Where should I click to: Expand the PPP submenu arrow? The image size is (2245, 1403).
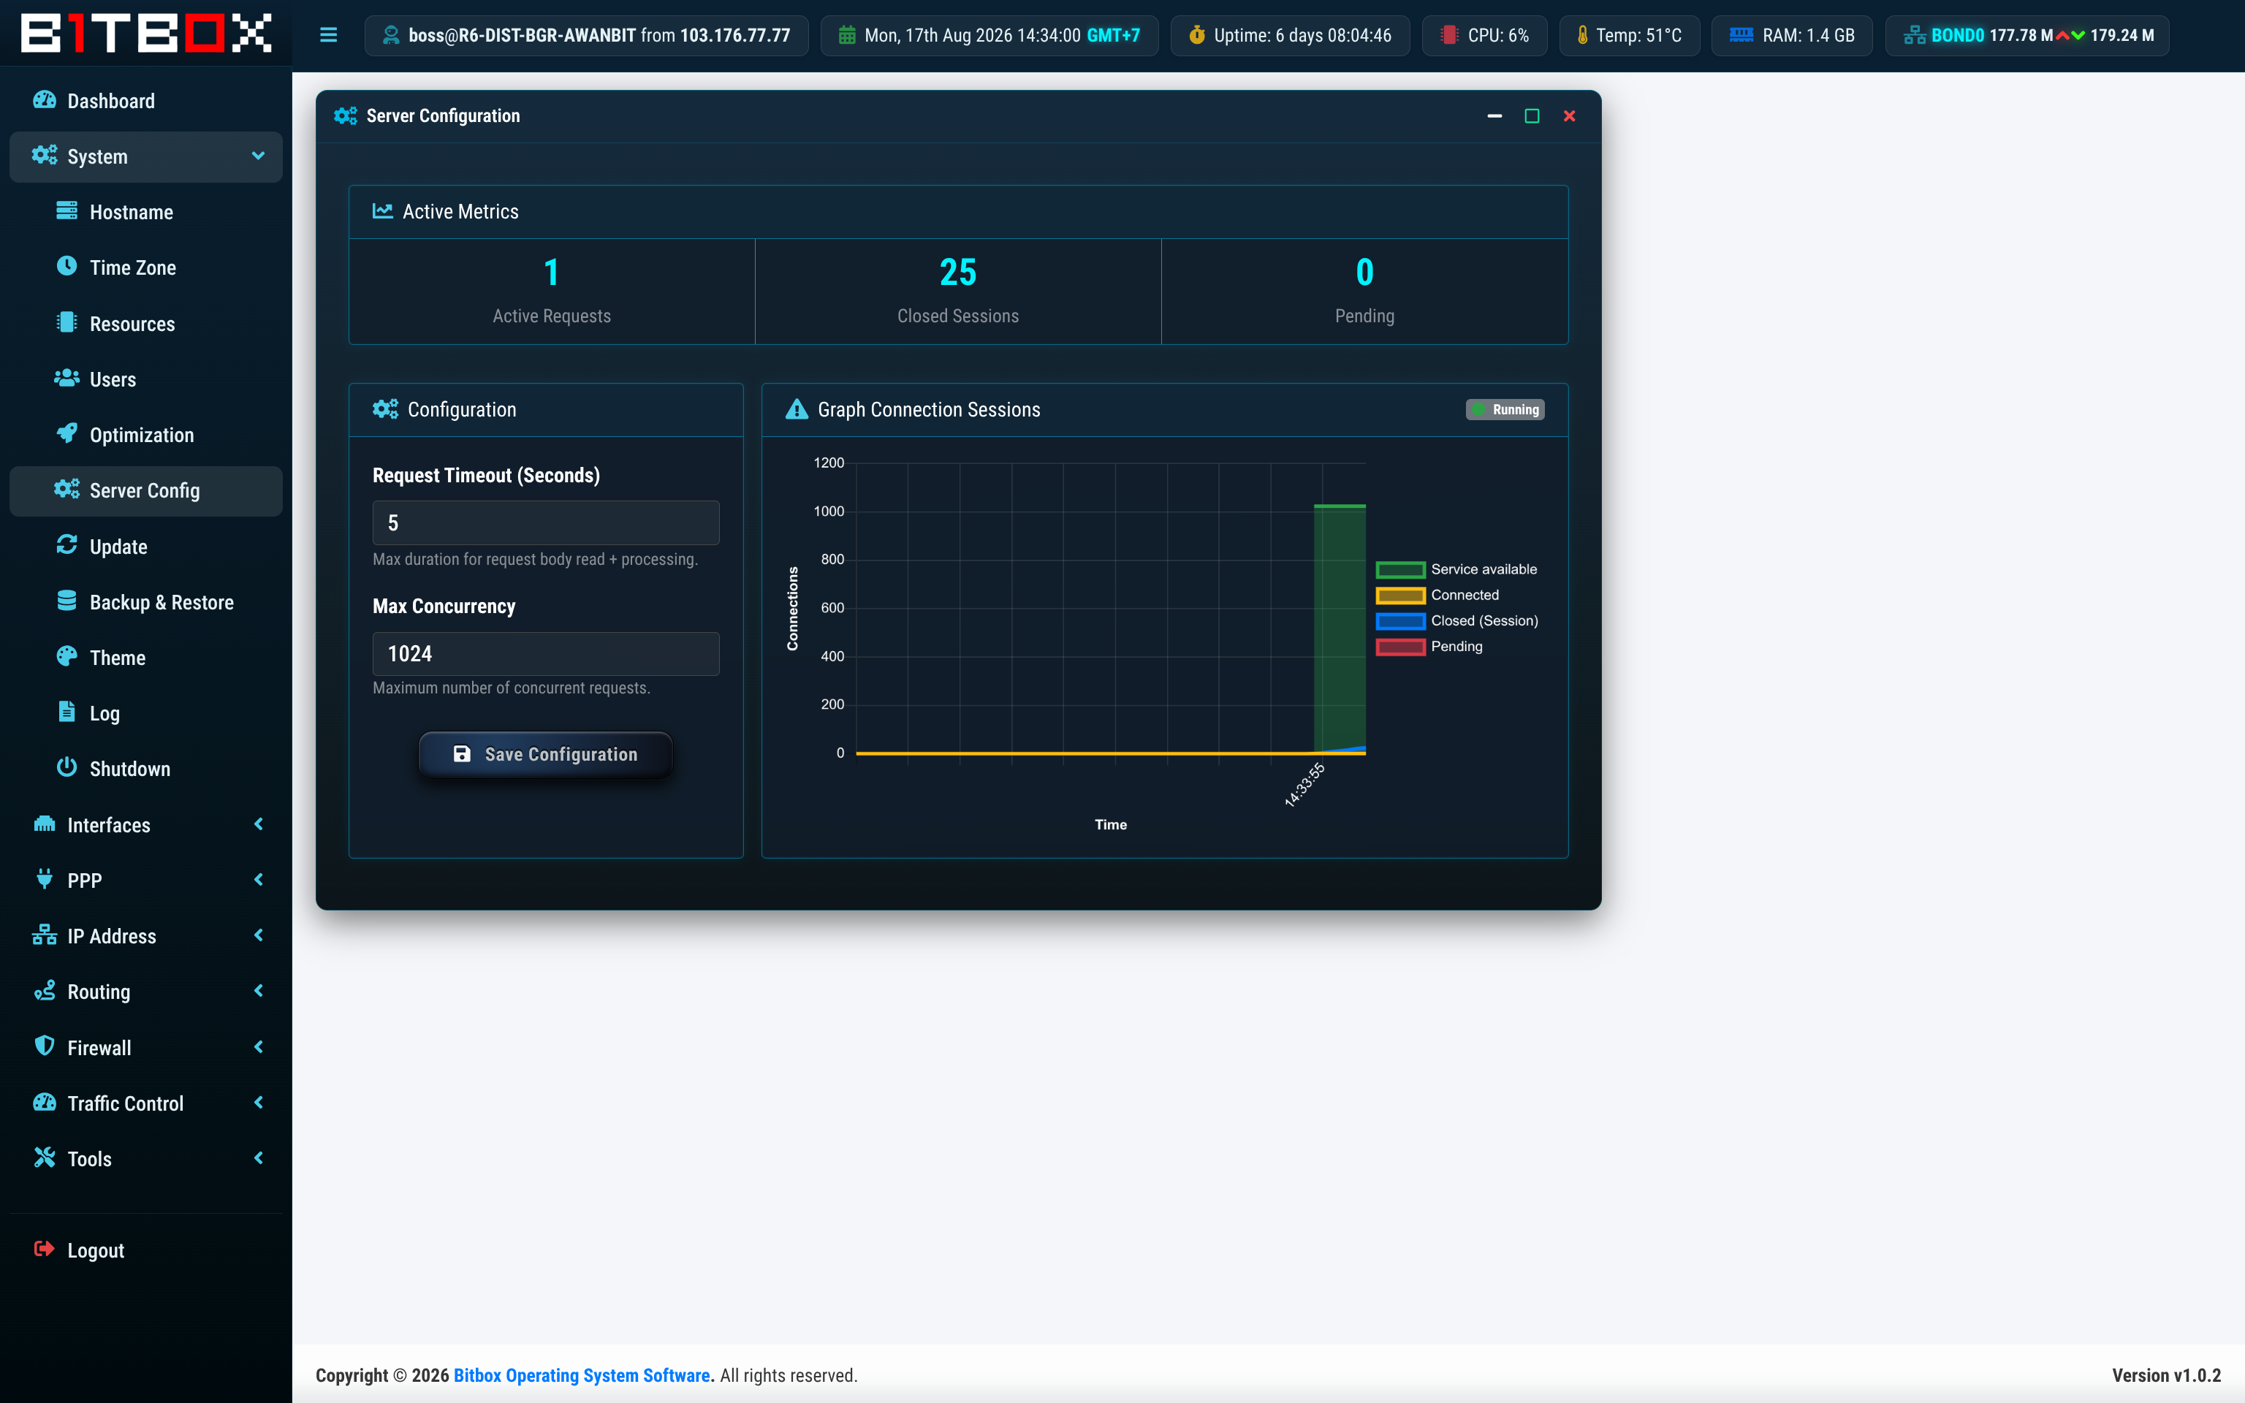pyautogui.click(x=259, y=880)
